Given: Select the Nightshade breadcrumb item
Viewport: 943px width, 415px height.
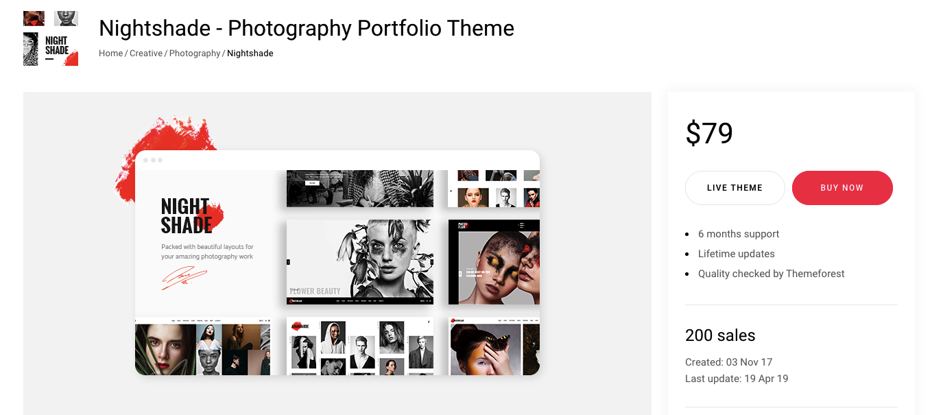Looking at the screenshot, I should [x=250, y=54].
